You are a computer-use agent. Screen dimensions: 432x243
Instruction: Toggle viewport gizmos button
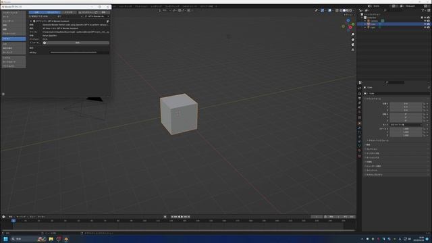click(323, 10)
